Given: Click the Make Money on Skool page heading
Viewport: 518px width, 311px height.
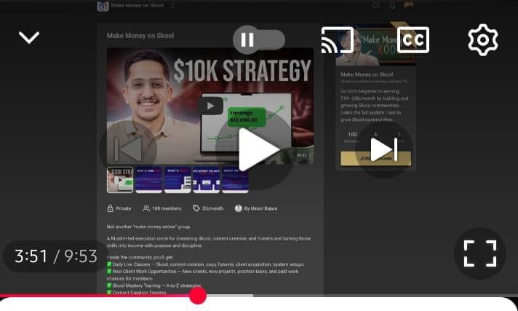Looking at the screenshot, I should pos(140,36).
